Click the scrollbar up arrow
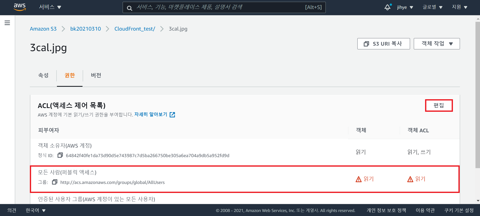The image size is (480, 216). click(478, 19)
